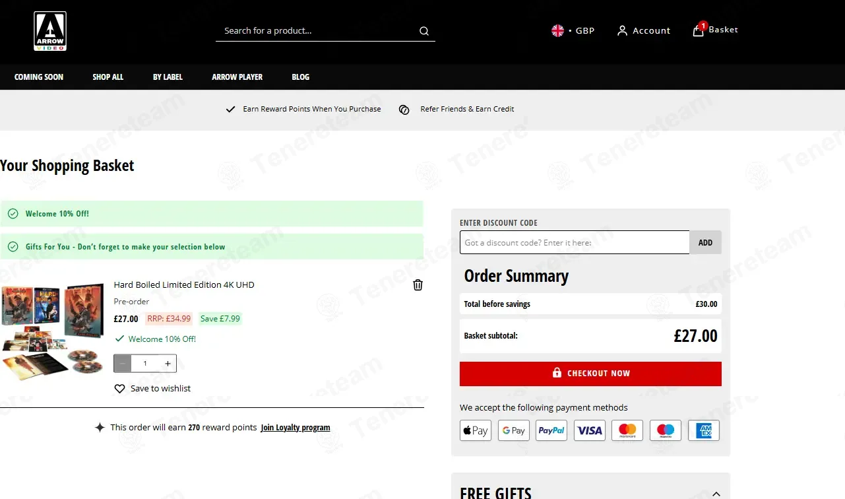Click the discount code input field
This screenshot has width=845, height=499.
point(574,242)
